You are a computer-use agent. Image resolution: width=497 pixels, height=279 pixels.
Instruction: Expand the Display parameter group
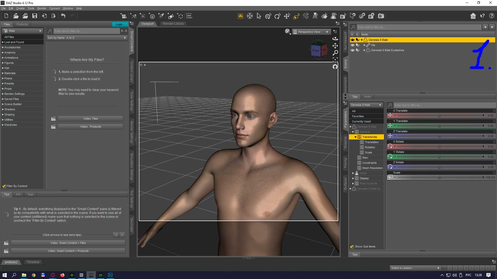[353, 178]
